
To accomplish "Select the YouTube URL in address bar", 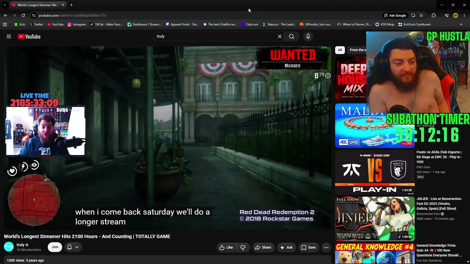I will [72, 15].
